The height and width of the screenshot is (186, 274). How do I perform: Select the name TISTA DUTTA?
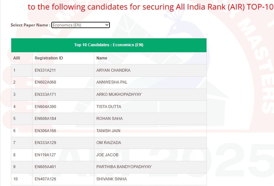[x=109, y=107]
